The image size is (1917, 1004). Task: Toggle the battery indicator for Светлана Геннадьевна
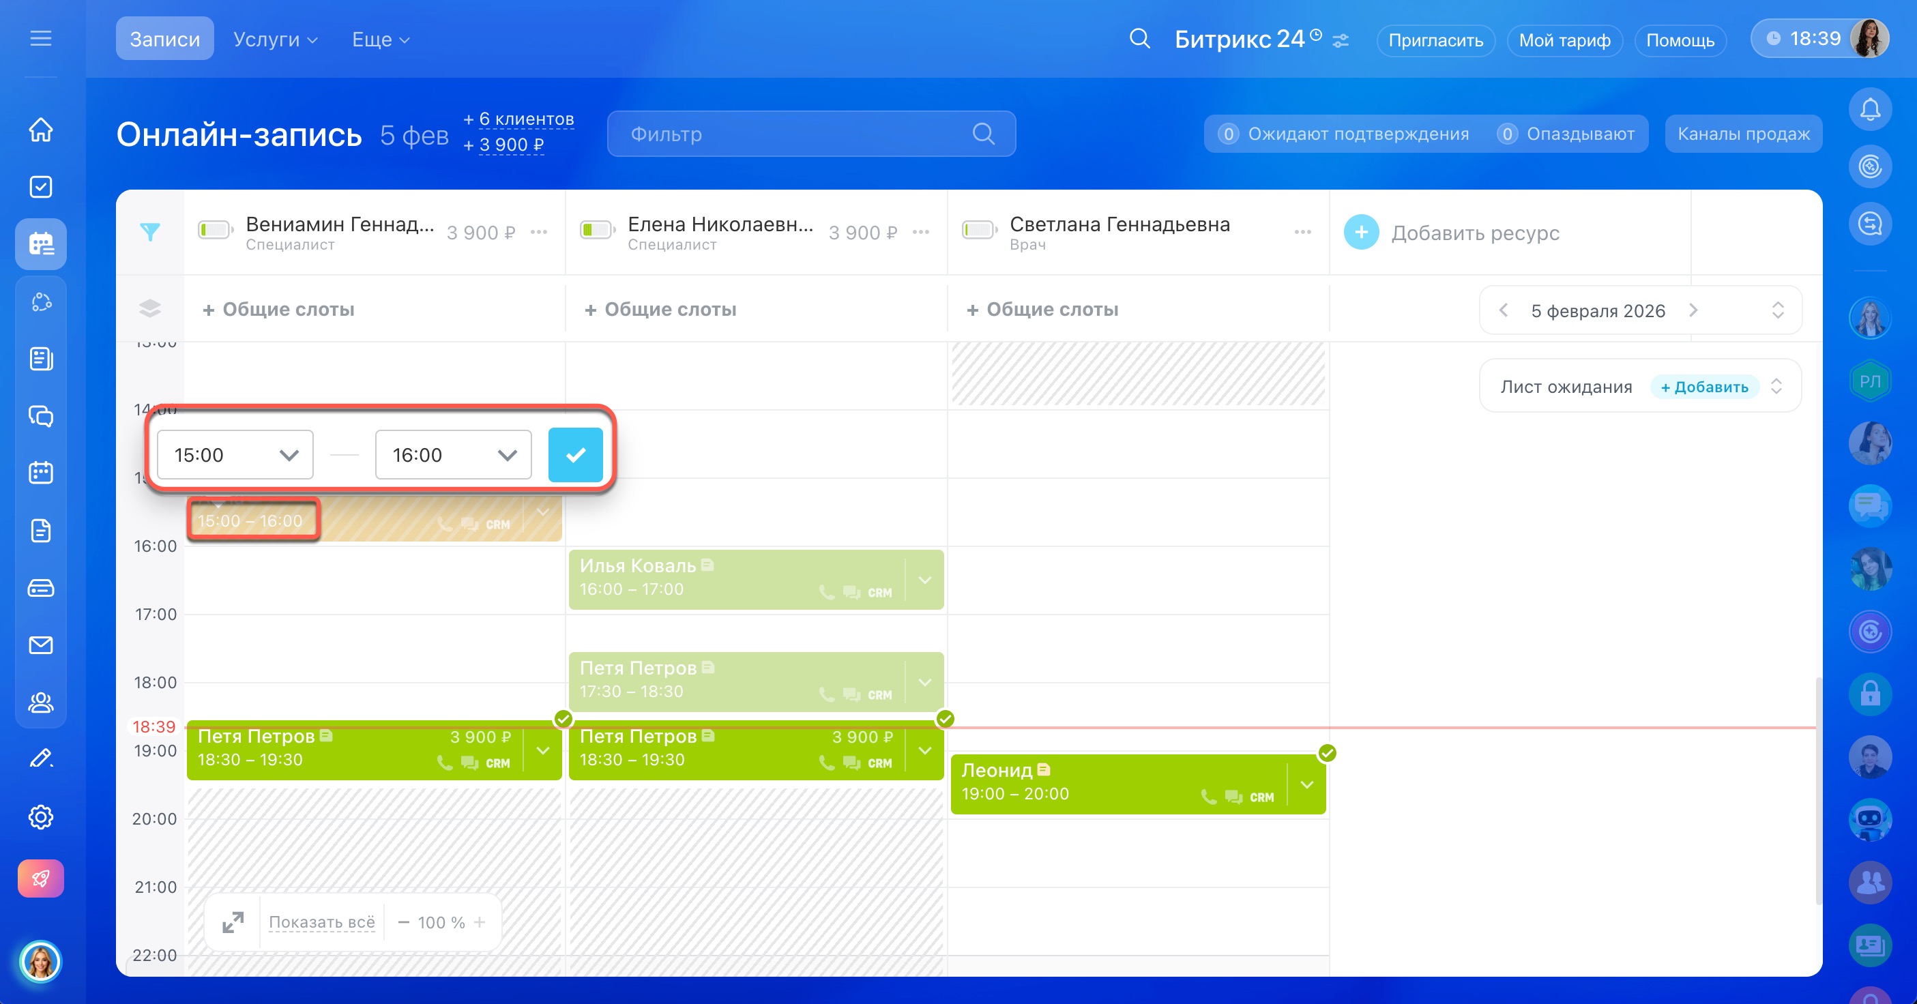[x=980, y=230]
